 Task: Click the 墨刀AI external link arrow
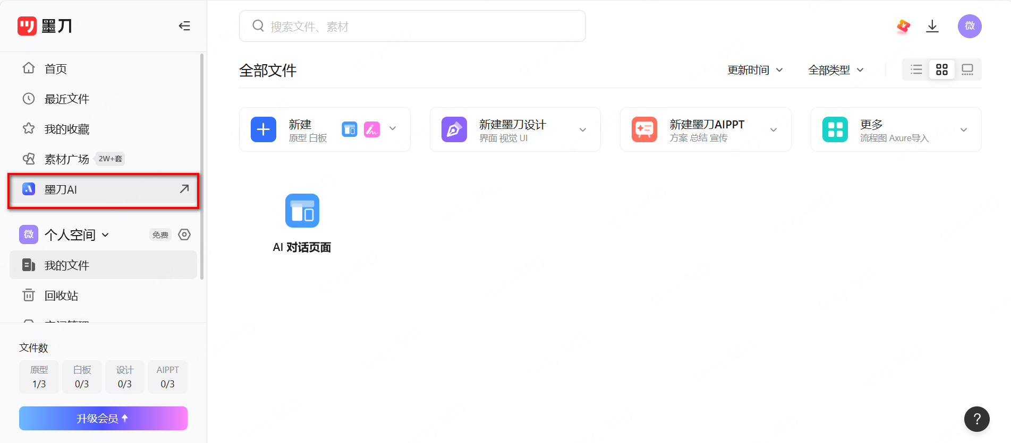184,189
